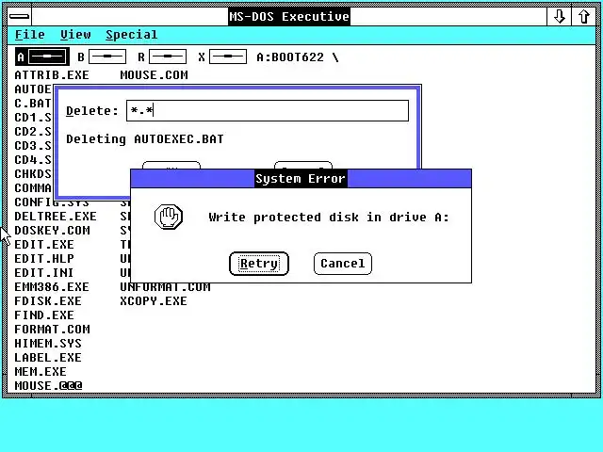The height and width of the screenshot is (452, 603).
Task: Click Cancel in the System Error dialog
Action: (x=343, y=264)
